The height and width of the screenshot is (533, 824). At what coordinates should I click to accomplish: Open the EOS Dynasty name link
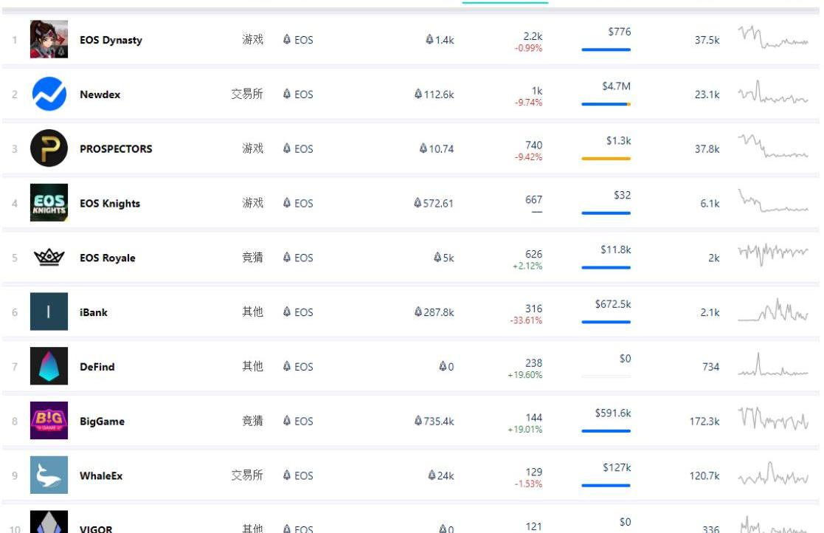tap(111, 40)
